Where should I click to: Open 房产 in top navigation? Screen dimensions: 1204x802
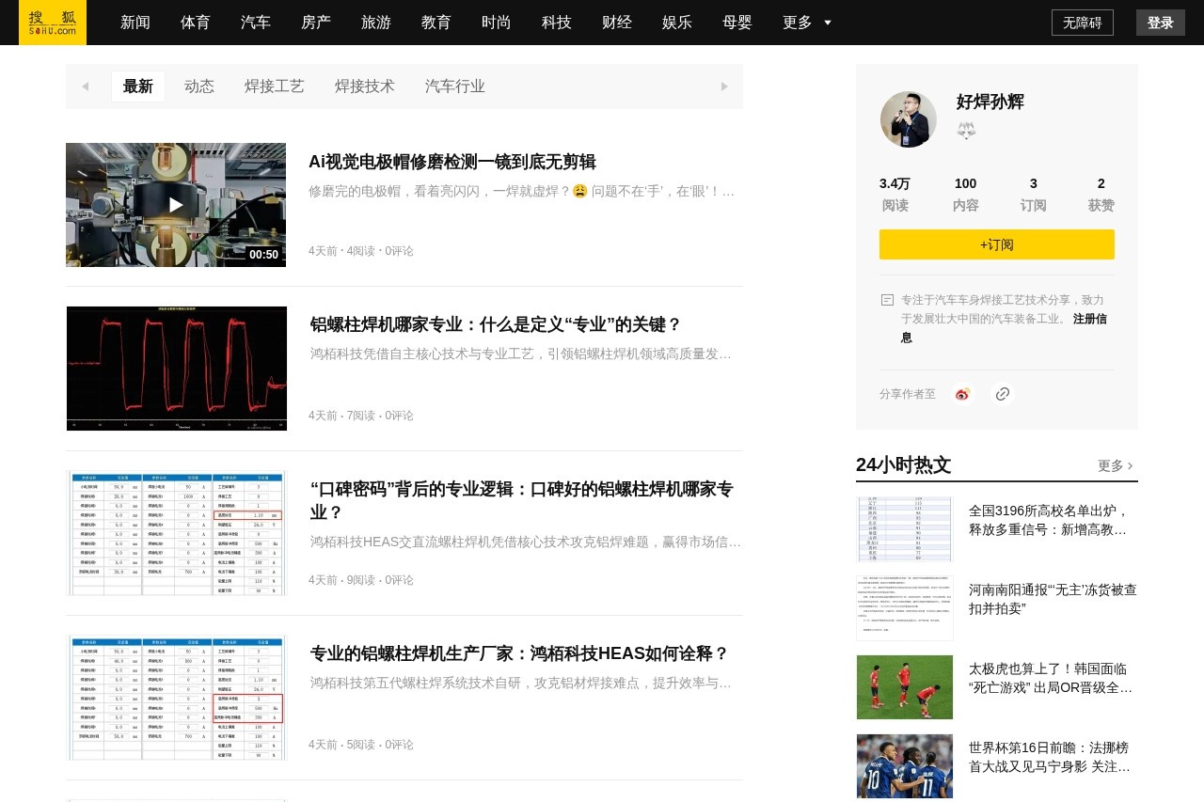point(316,23)
